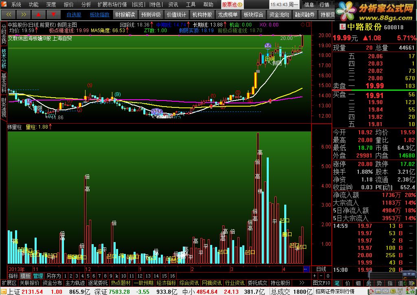
Task: Select the 细 tab in the right panel
Action: (x=358, y=283)
